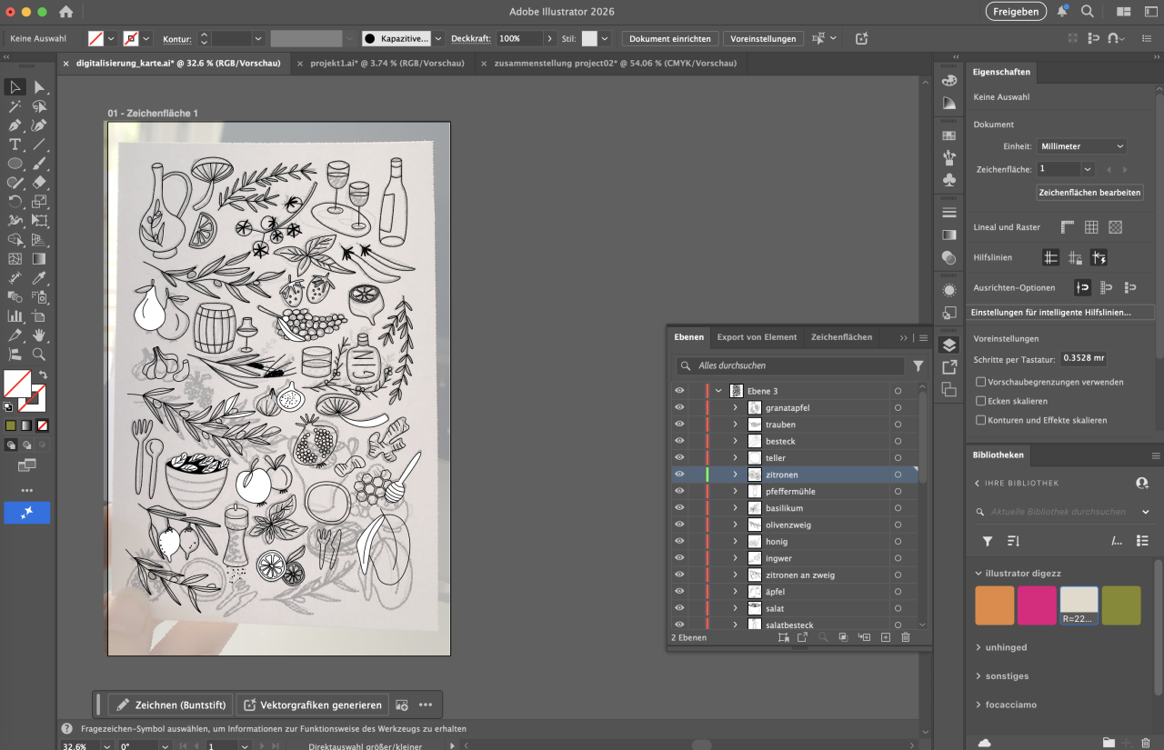This screenshot has height=750, width=1164.
Task: Expand the trauben layer group
Action: click(736, 425)
